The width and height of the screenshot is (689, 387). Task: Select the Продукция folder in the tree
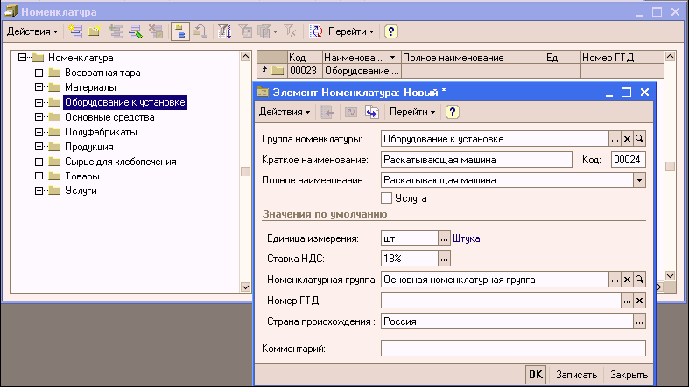pos(88,147)
